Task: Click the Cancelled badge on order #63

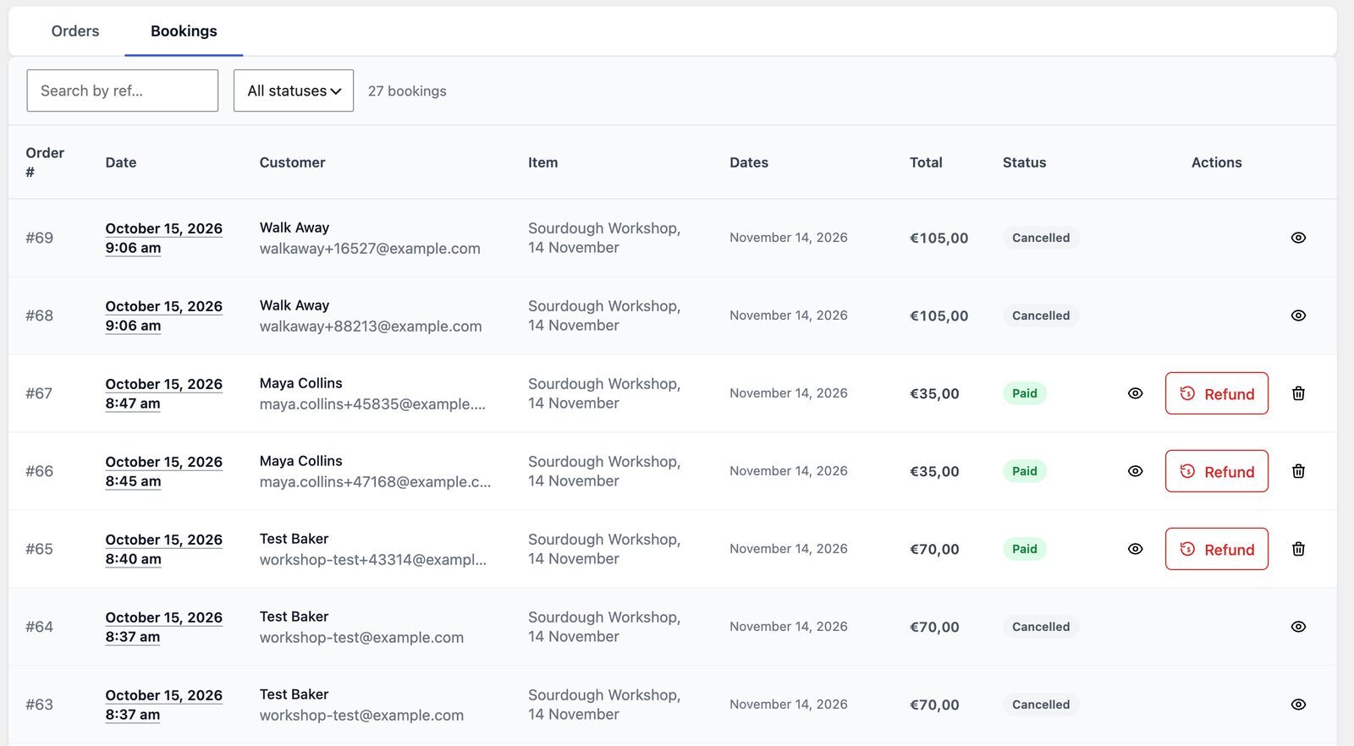Action: [1041, 705]
